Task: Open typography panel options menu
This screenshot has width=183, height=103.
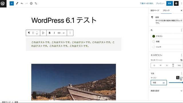Action: pos(181,55)
